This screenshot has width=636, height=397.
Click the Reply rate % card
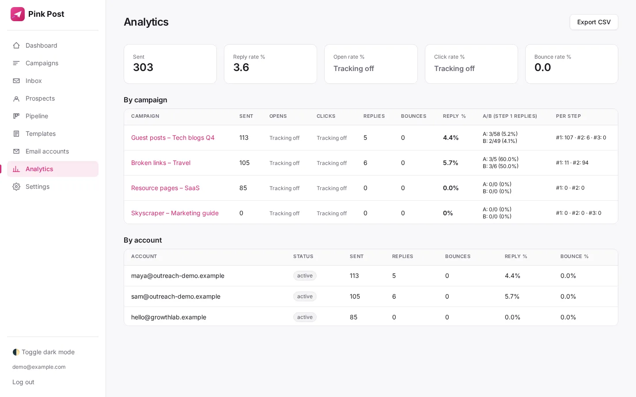click(x=270, y=64)
